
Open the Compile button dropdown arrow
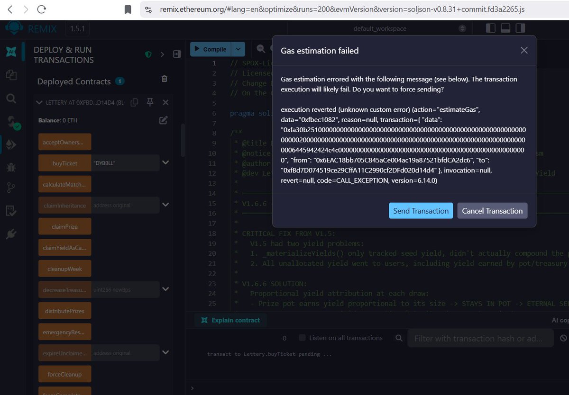[x=238, y=49]
